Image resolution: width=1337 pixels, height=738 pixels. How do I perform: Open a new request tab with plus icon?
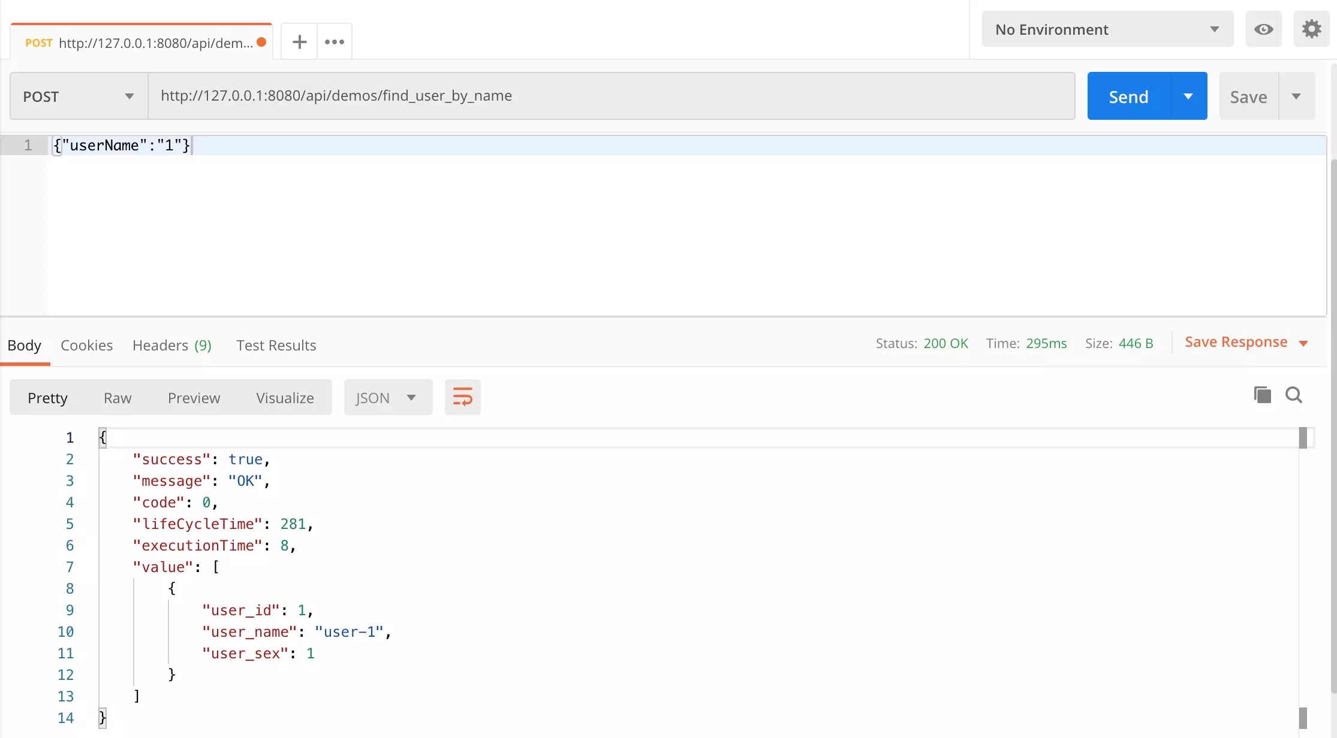(299, 42)
